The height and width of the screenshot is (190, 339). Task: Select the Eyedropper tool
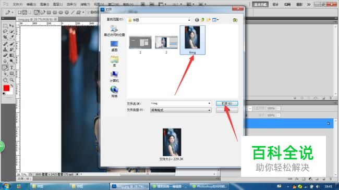point(11,37)
